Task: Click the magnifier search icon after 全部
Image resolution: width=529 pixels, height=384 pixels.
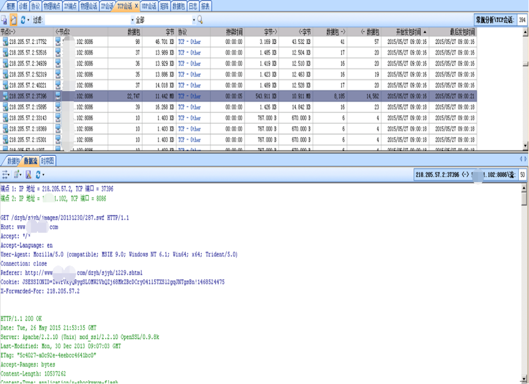Action: 200,20
